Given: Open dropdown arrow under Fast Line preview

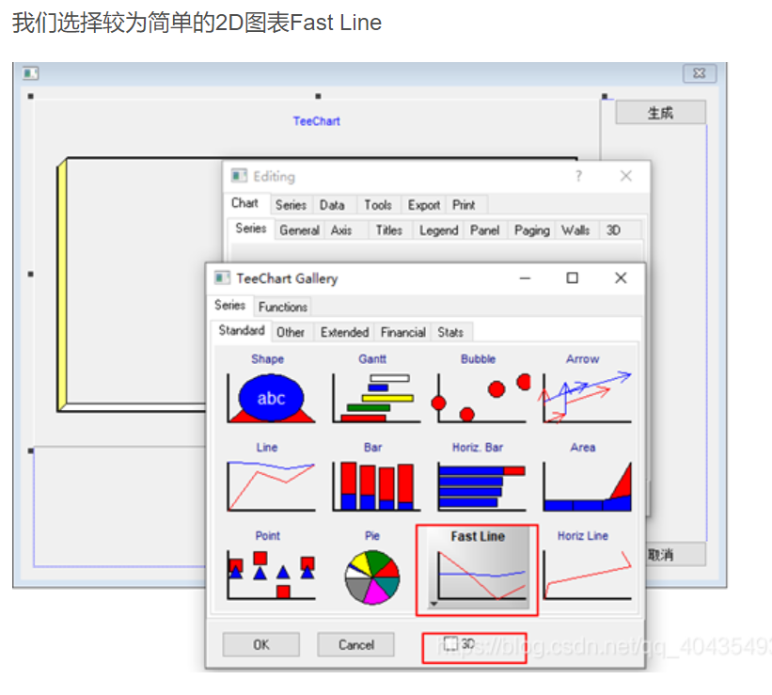Looking at the screenshot, I should [x=433, y=604].
